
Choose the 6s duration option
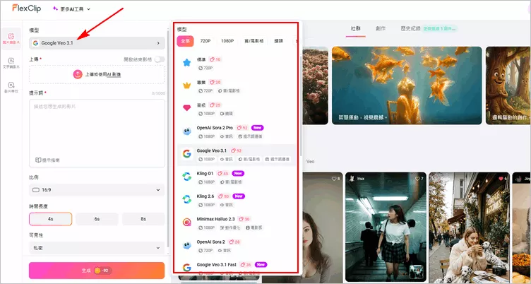97,219
